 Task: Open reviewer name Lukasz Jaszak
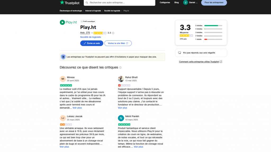(75, 116)
